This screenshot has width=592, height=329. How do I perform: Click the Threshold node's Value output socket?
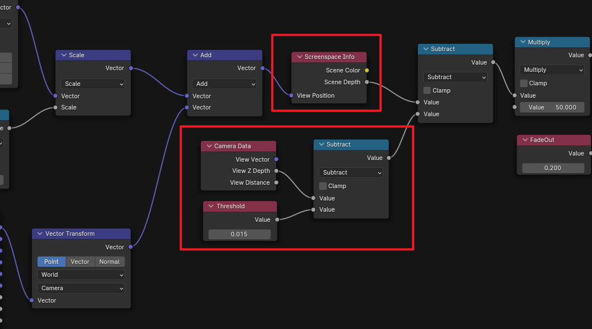click(277, 220)
